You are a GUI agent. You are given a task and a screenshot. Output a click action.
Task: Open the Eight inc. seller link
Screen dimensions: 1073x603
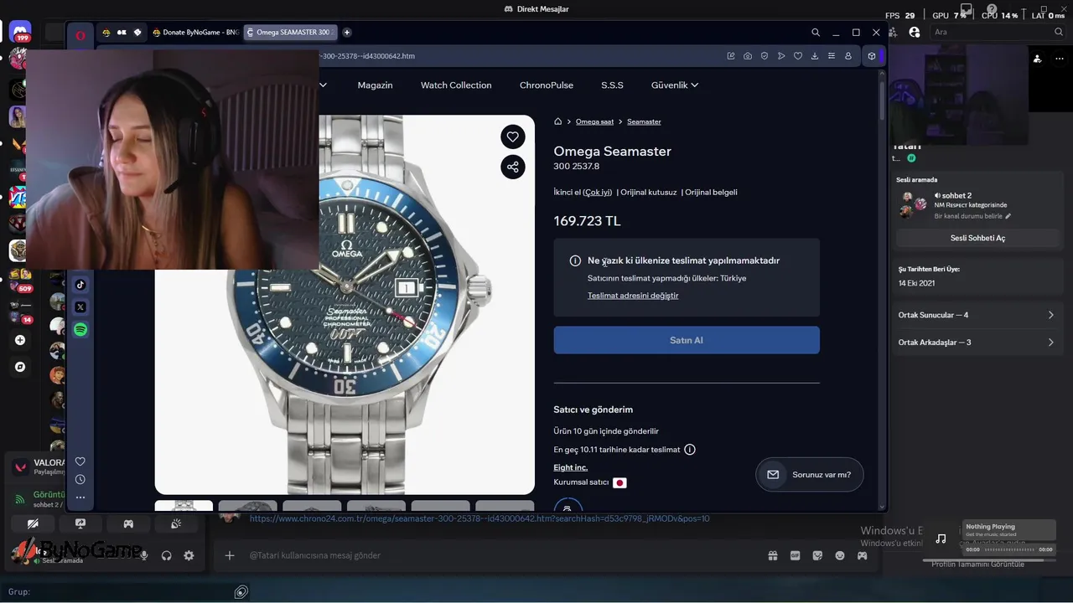click(570, 467)
